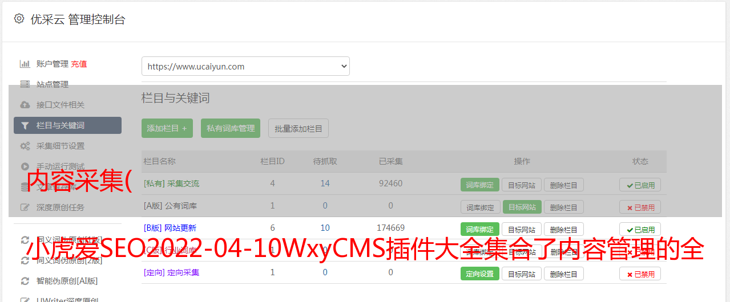
Task: Click the bar chart icon for 账户管理
Action: pyautogui.click(x=25, y=64)
